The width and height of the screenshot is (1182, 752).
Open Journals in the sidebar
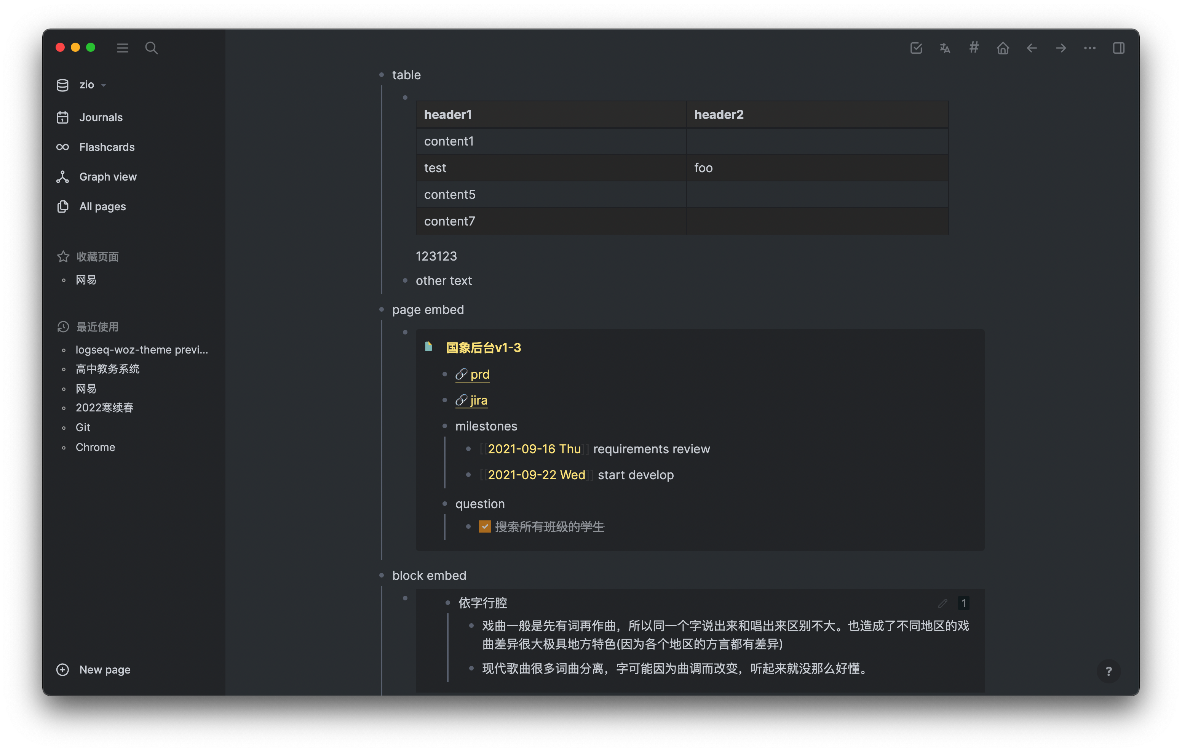[x=101, y=117]
